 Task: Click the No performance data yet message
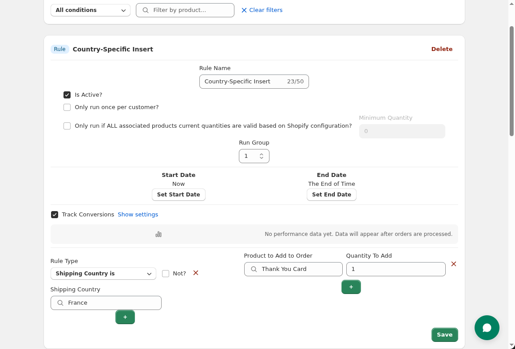click(x=358, y=234)
